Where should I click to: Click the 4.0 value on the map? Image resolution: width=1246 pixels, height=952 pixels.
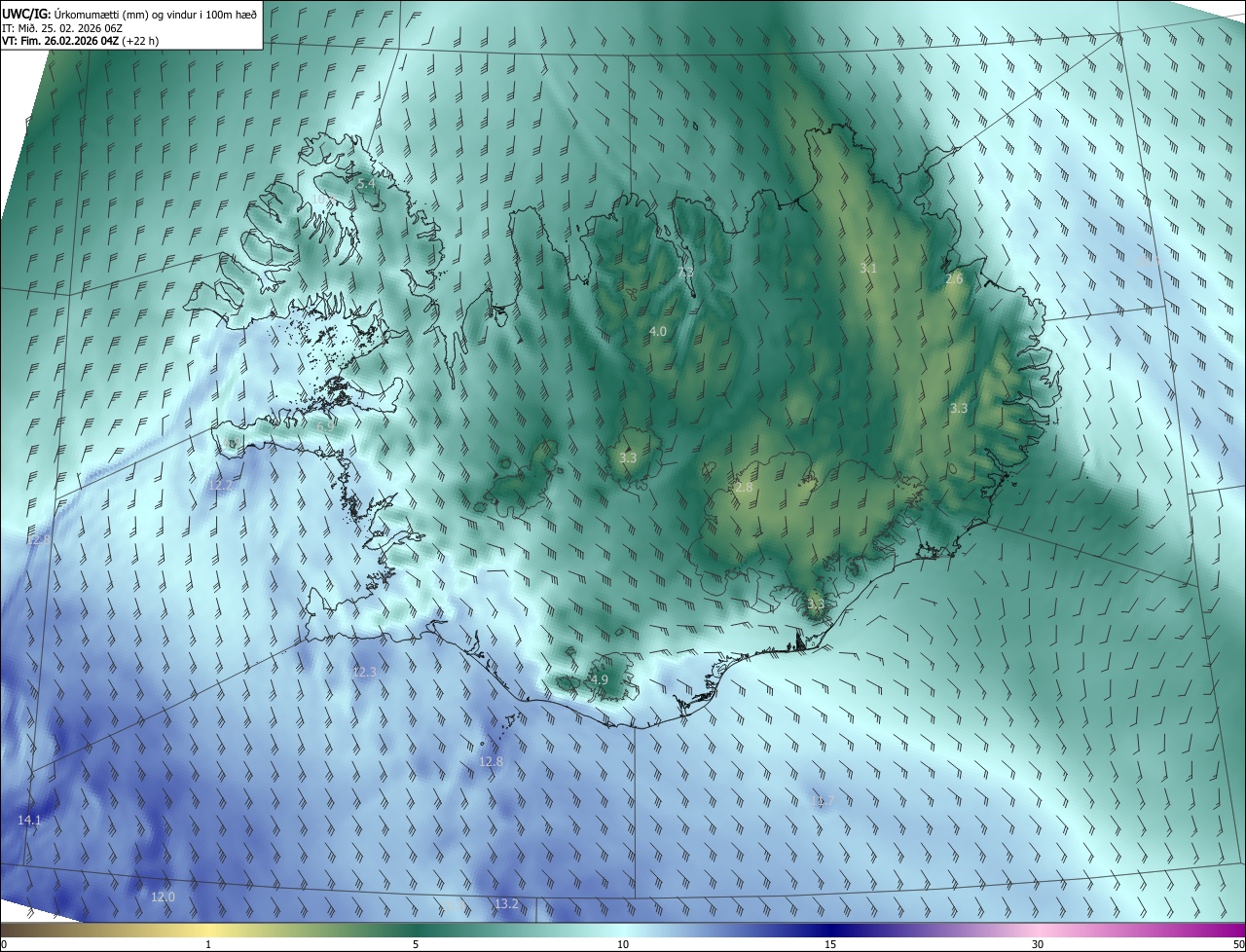[658, 332]
